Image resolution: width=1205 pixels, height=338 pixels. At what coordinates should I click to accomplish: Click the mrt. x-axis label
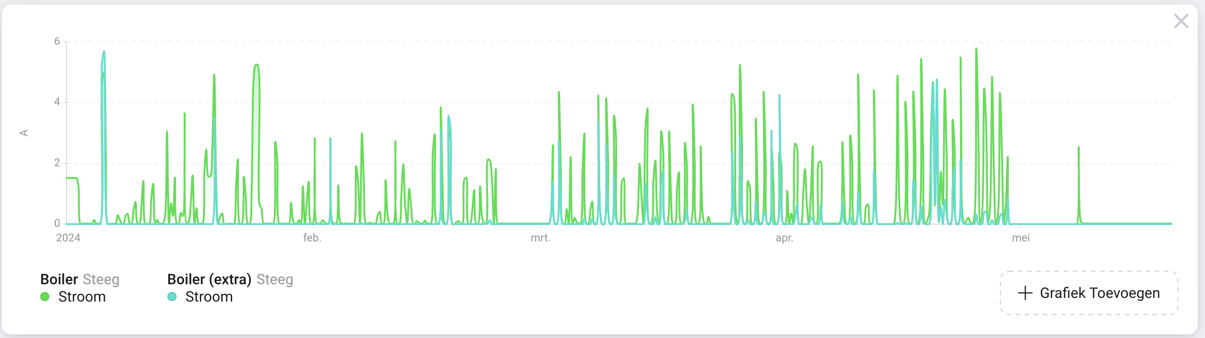click(x=540, y=238)
